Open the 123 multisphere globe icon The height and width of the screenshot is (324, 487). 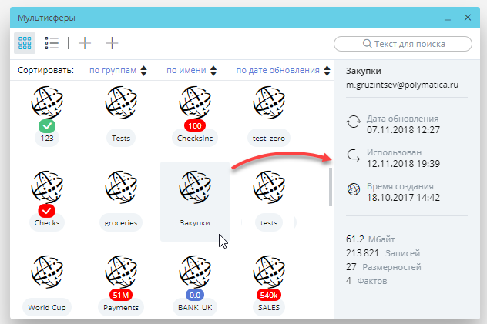click(47, 102)
